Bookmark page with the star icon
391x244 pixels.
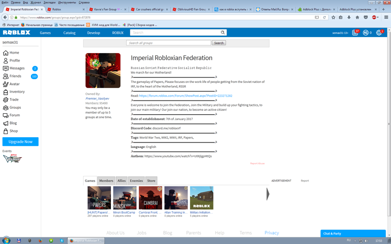point(333,17)
